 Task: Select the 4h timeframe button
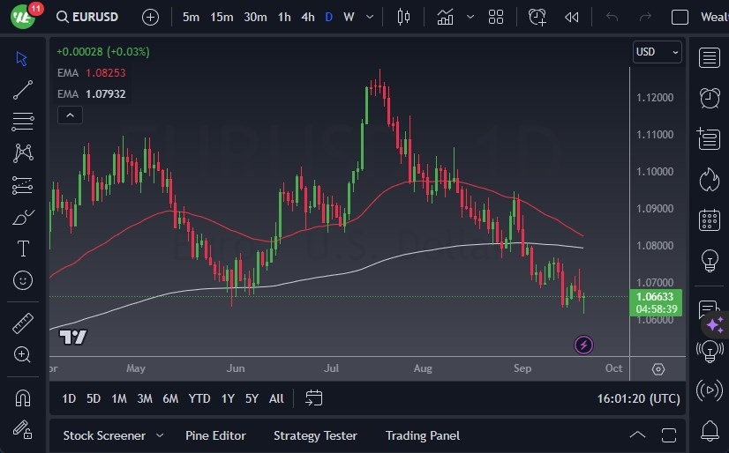click(x=307, y=17)
